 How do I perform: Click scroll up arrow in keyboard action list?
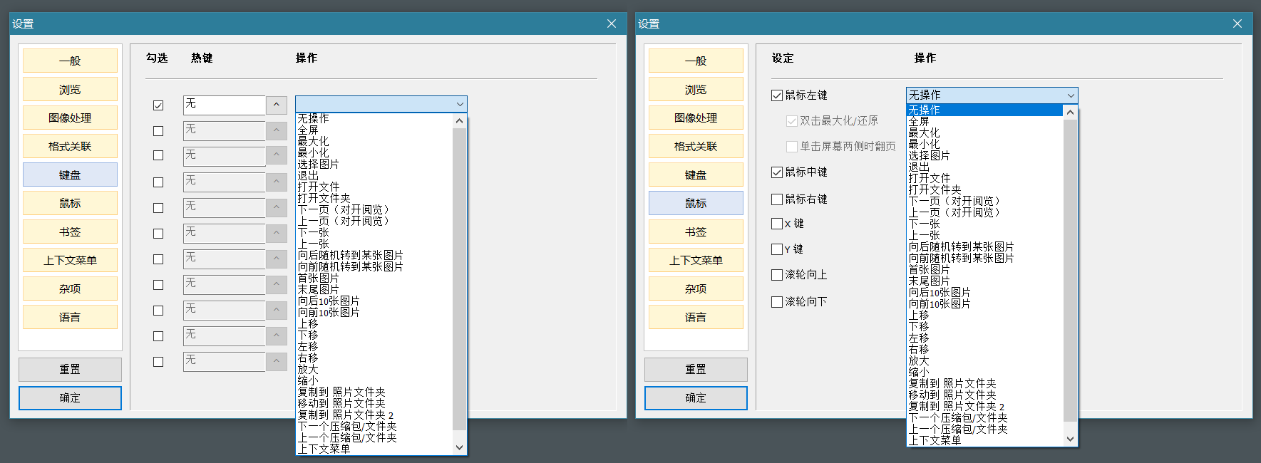tap(459, 120)
